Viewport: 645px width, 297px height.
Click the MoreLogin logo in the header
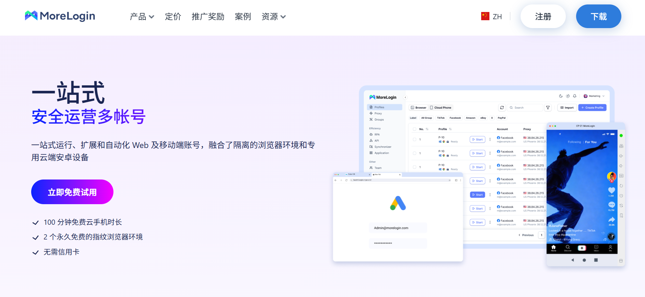click(x=60, y=16)
